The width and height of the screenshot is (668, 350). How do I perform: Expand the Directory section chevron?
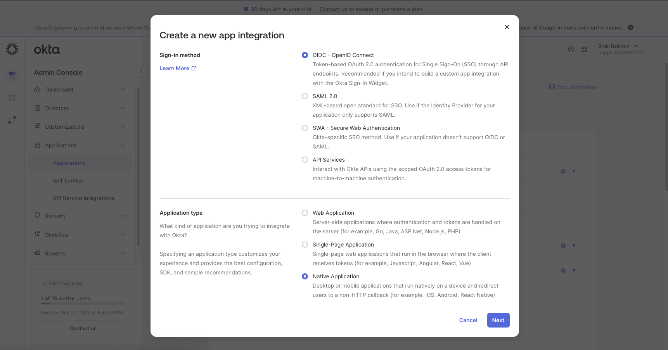[123, 108]
